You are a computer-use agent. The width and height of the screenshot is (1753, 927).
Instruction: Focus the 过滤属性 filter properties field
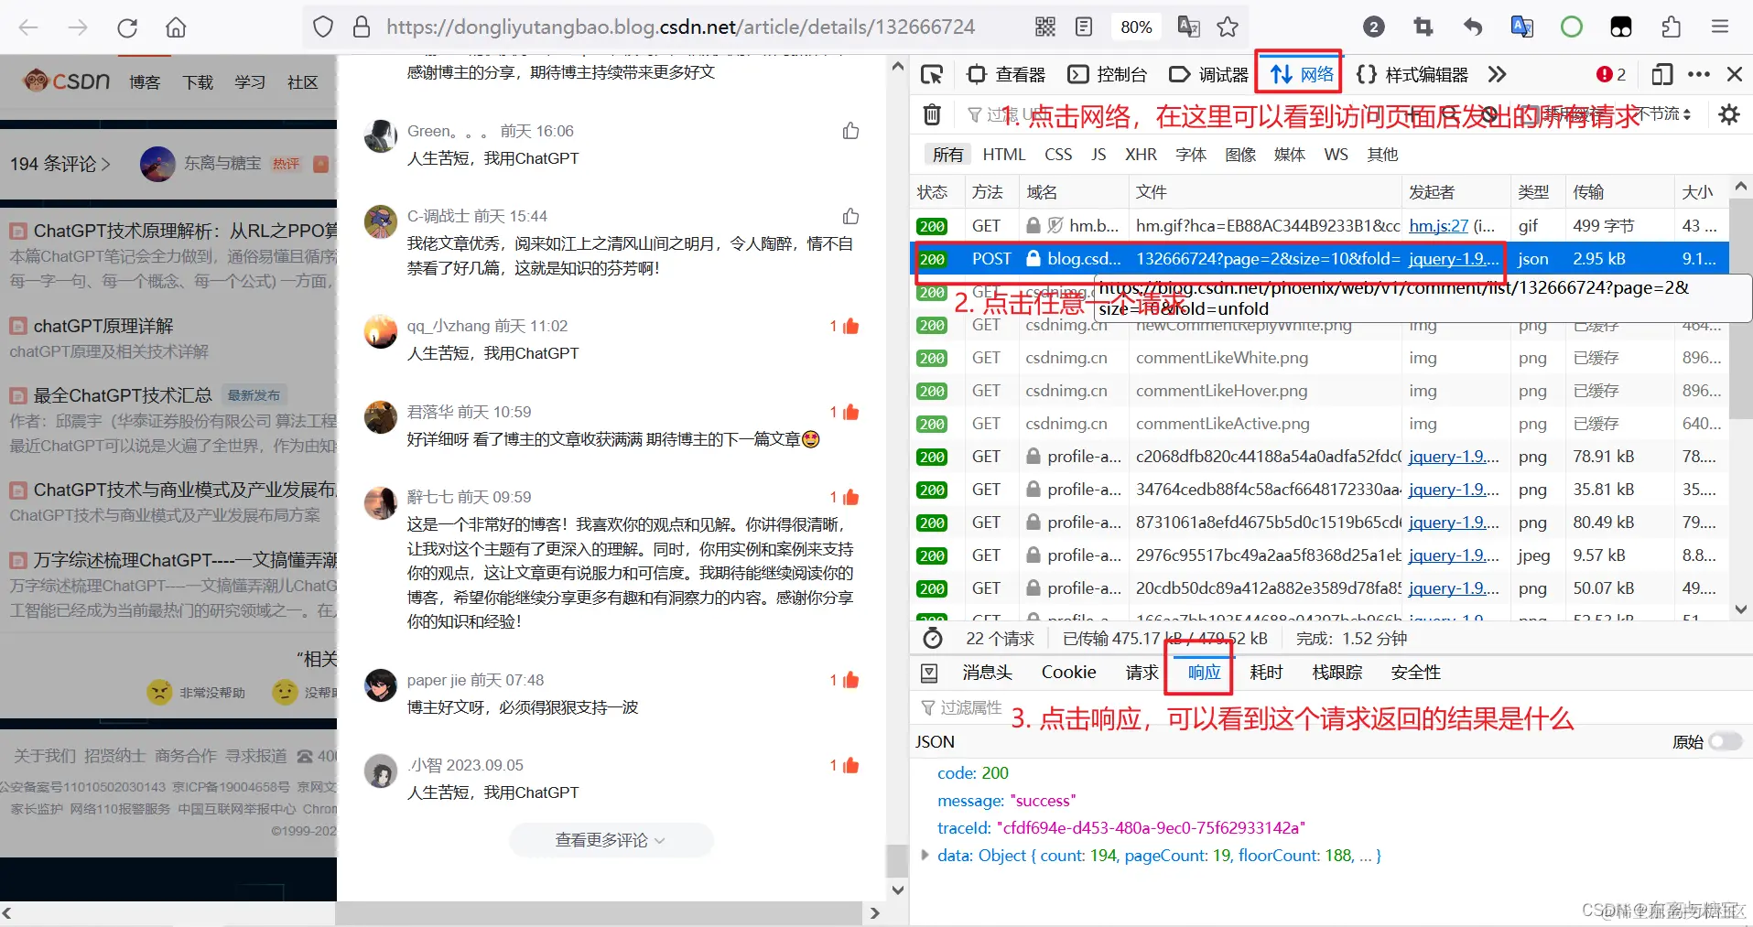click(x=971, y=707)
